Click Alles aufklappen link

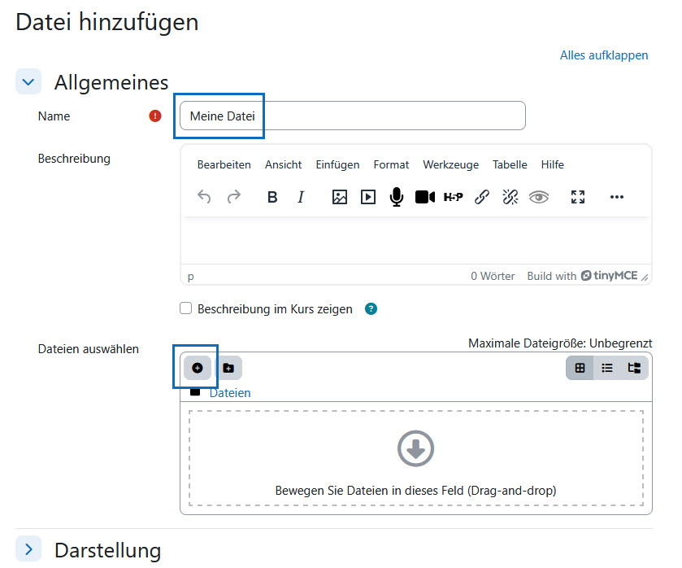point(604,55)
